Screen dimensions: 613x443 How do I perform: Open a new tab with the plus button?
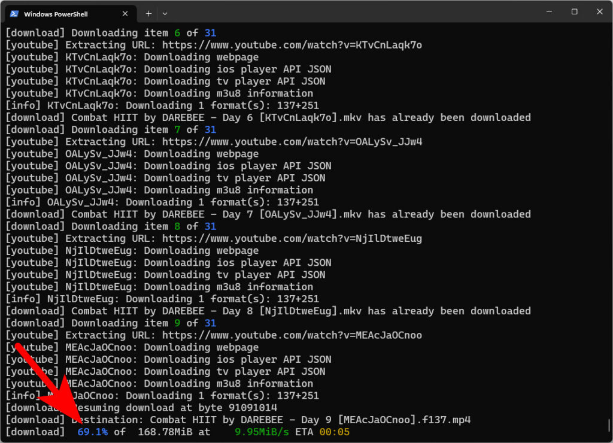pos(148,13)
